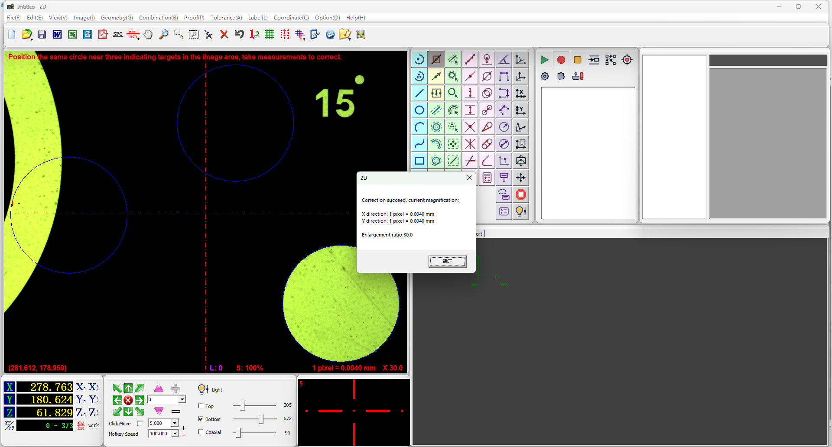This screenshot has height=447, width=832.
Task: Close the 2D correction dialog
Action: tap(469, 178)
